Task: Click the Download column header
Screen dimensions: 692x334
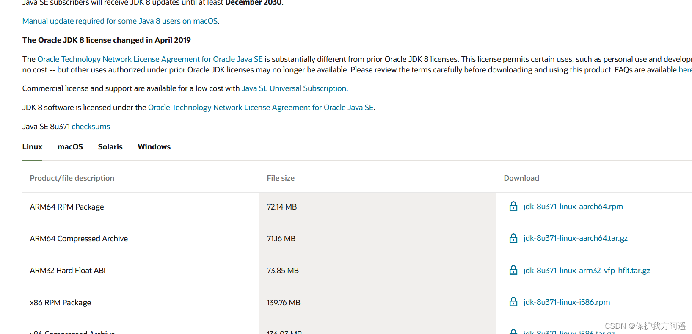Action: tap(521, 178)
